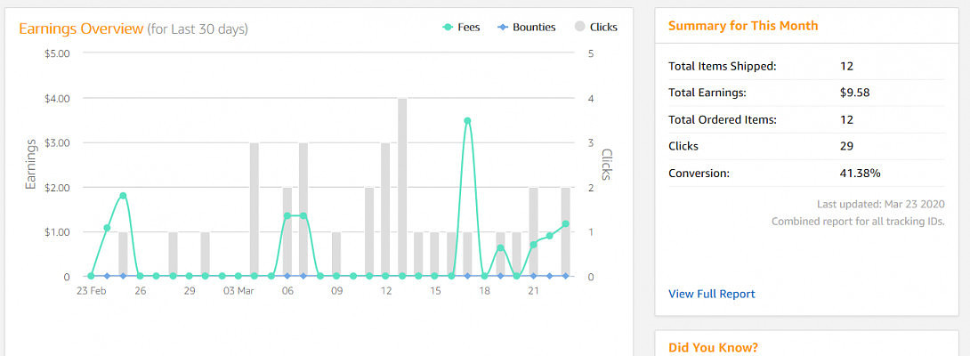Click the blue Bounties legend diamond icon
This screenshot has width=970, height=356.
(505, 28)
